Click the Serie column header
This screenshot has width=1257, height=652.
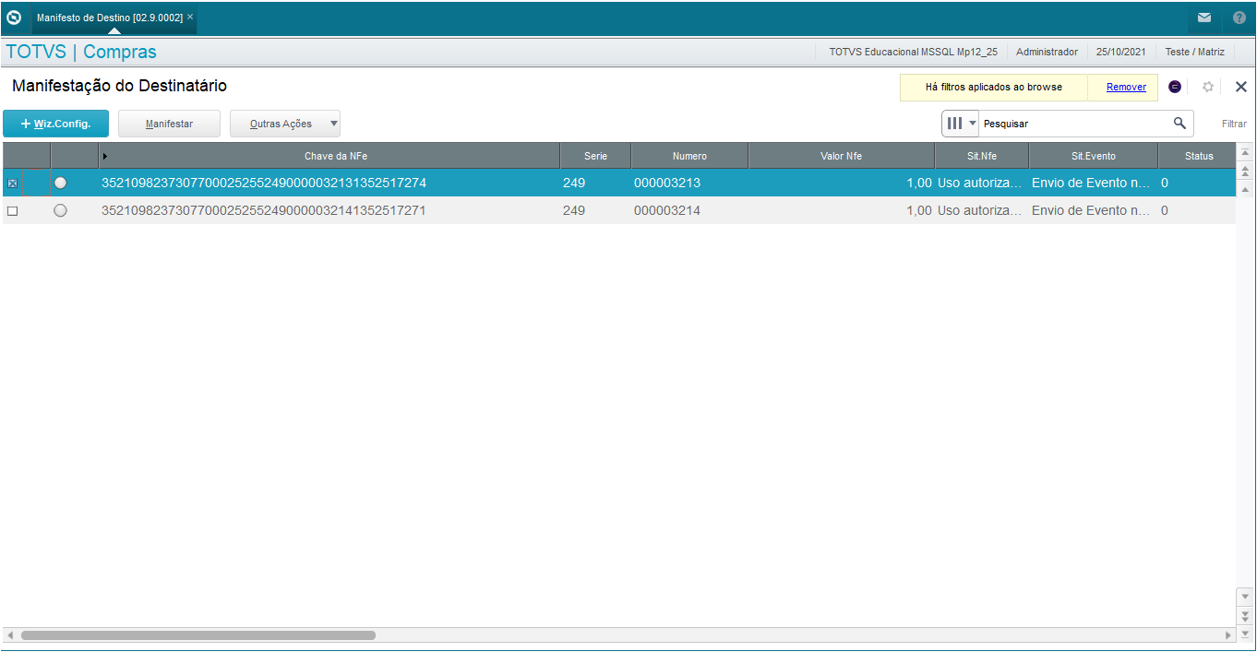click(x=595, y=156)
